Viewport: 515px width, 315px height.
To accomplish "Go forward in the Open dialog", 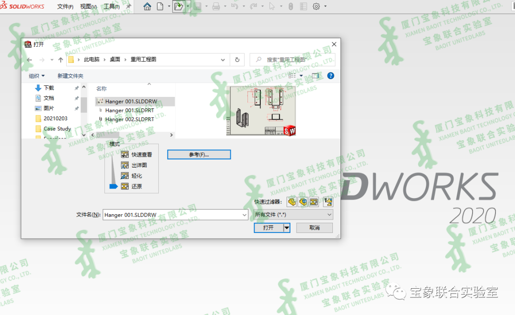I will tap(41, 60).
